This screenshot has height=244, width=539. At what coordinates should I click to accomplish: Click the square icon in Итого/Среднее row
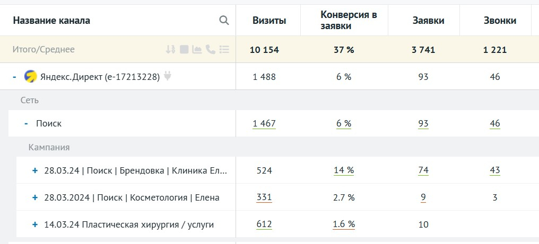coord(184,50)
